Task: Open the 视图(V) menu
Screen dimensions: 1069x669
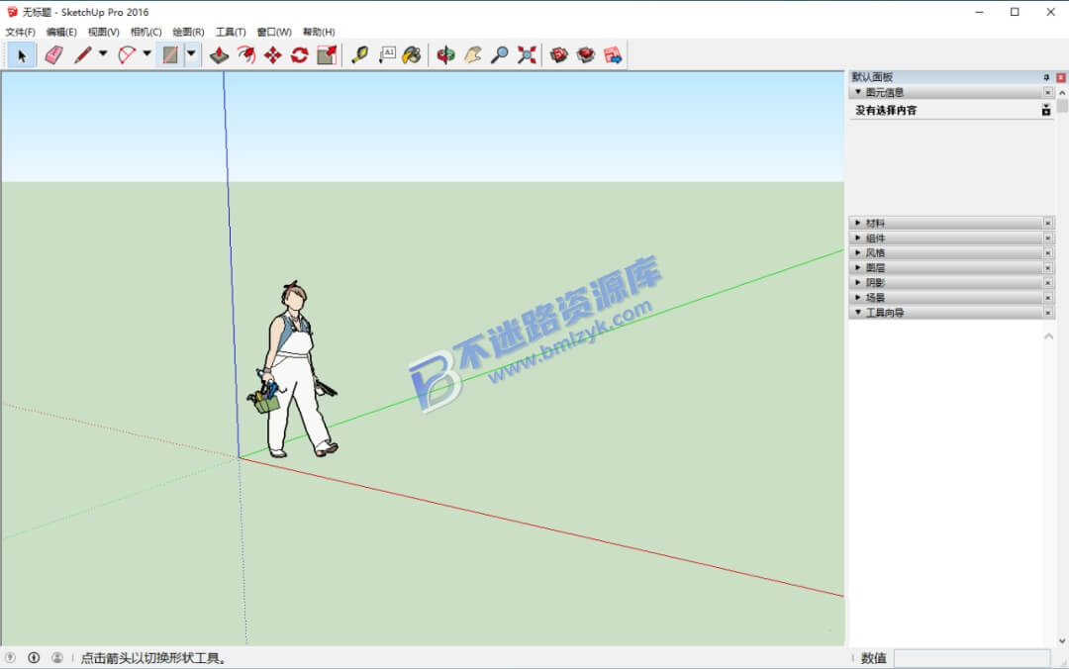Action: coord(104,32)
